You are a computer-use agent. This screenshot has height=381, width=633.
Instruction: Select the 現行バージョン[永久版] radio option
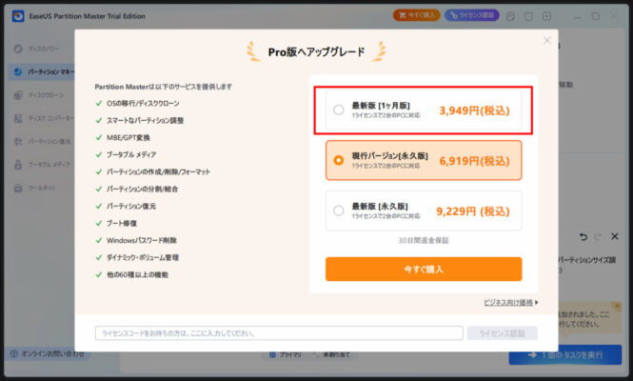click(338, 160)
